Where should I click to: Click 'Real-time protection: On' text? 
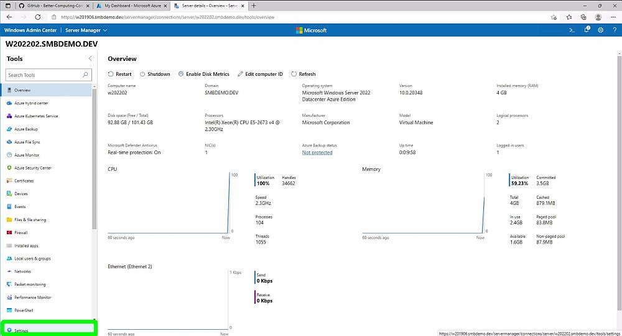[134, 153]
